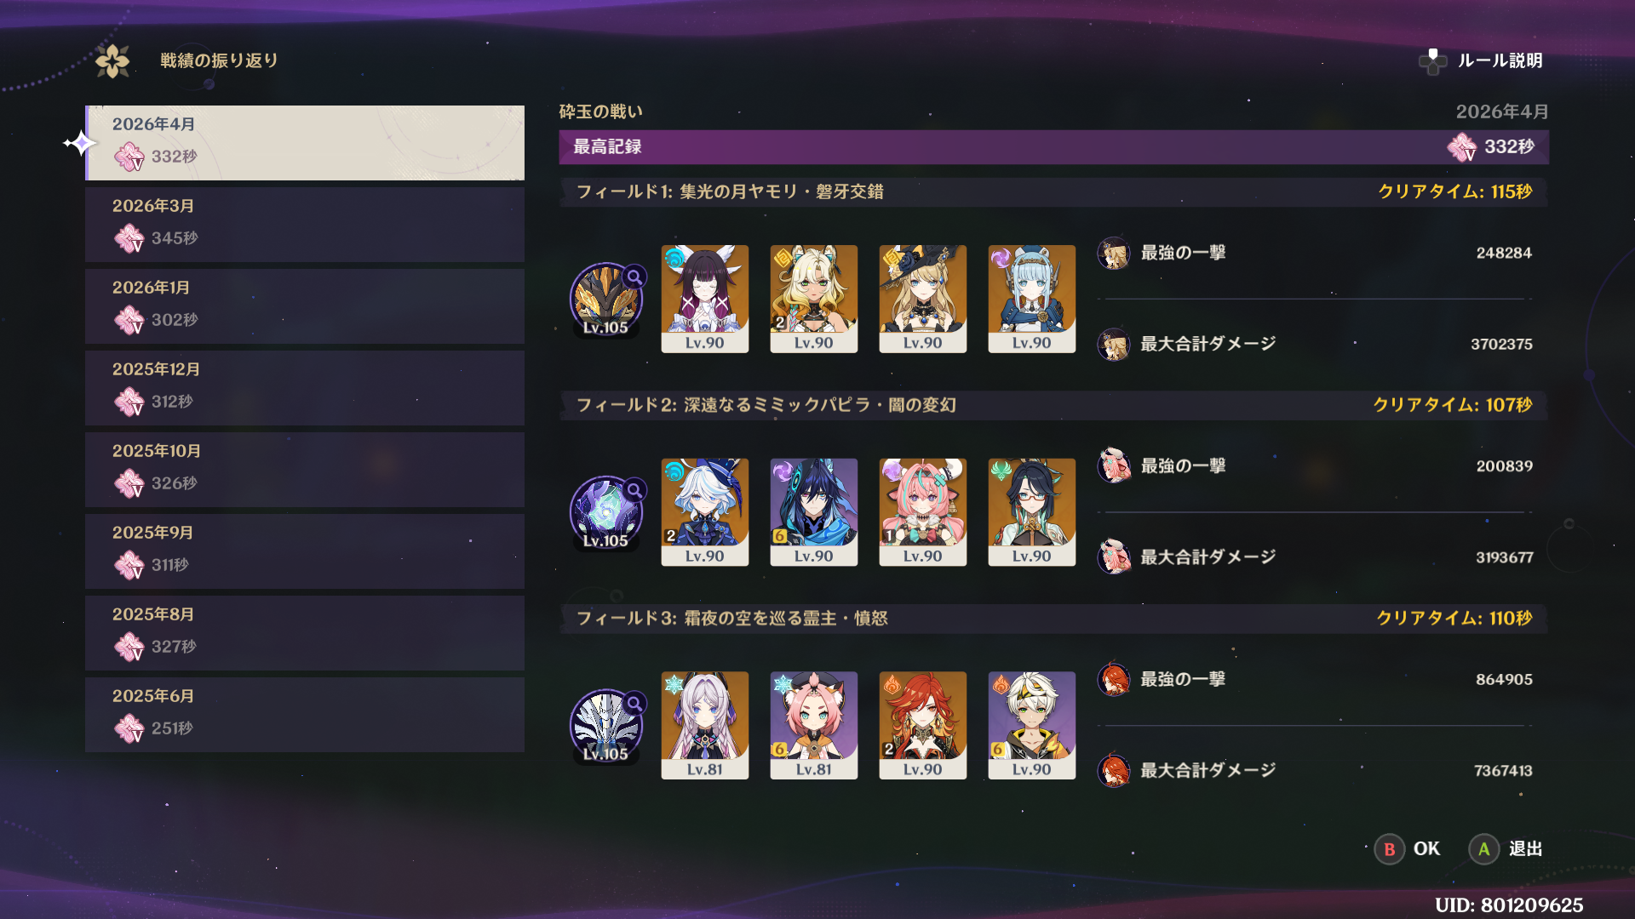
Task: Open Field 1 boss icon with magnifier
Action: 605,300
